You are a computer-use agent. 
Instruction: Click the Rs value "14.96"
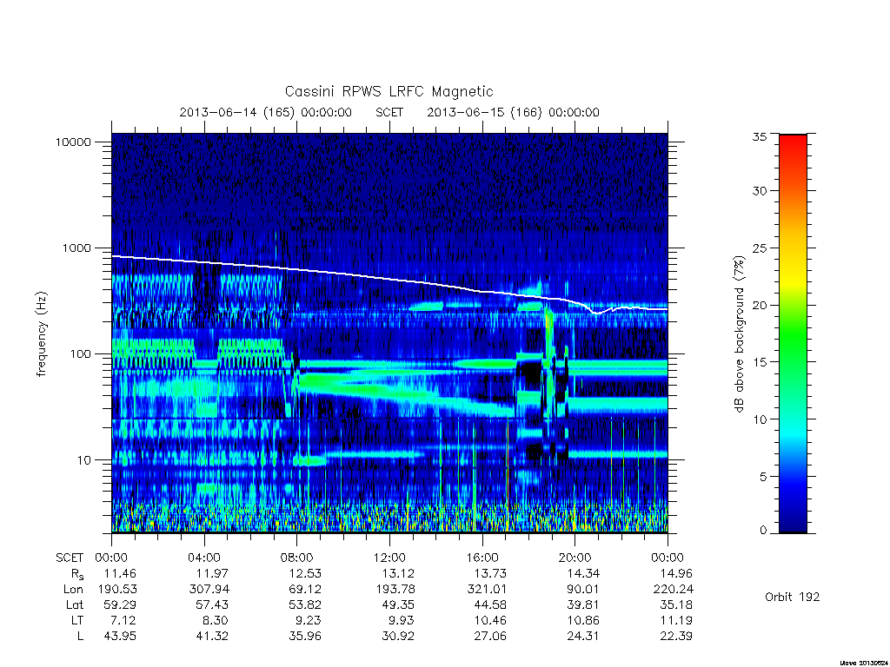pos(676,574)
